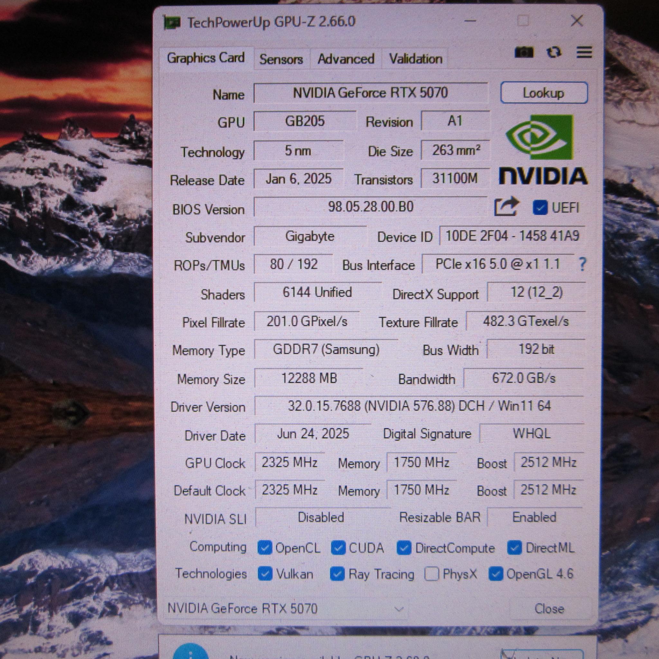The height and width of the screenshot is (659, 659).
Task: Open the GPU selector dropdown at bottom
Action: click(286, 609)
